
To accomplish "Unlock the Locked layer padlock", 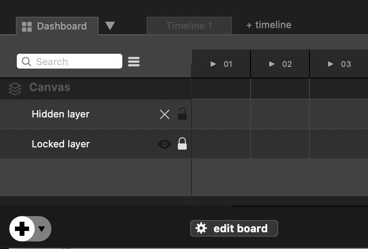I will 182,144.
